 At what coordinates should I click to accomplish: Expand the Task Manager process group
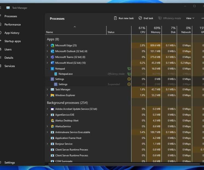[x=47, y=89]
